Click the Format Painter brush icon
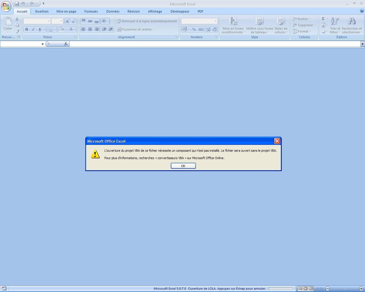This screenshot has height=292, width=365. tap(17, 31)
